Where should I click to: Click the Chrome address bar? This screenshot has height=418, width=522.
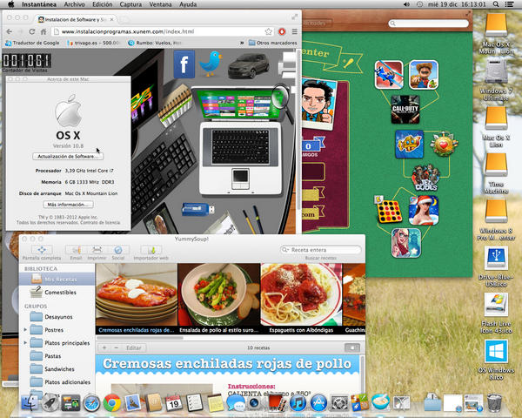coord(164,31)
